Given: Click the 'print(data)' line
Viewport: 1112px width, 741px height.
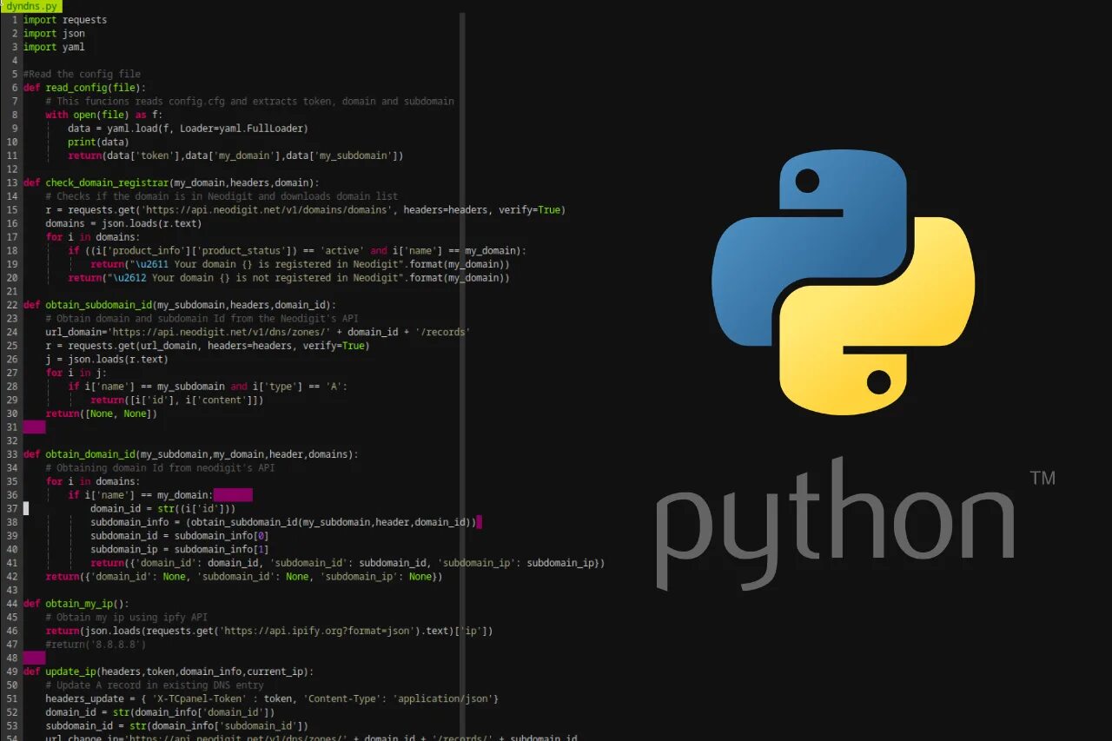Looking at the screenshot, I should pos(98,142).
